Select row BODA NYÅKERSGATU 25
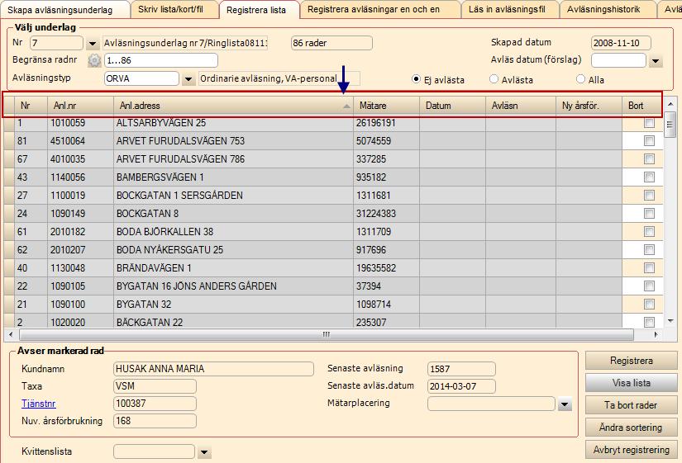The width and height of the screenshot is (682, 463). pyautogui.click(x=334, y=250)
